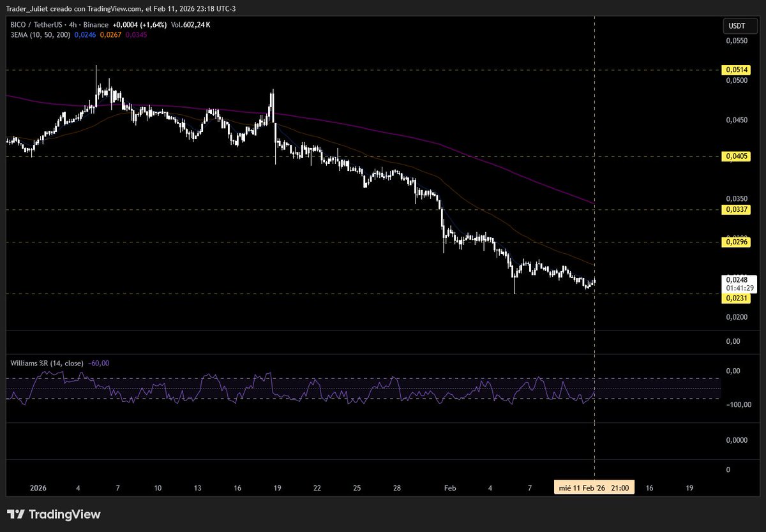Click the purple EMA value 0,0345
The width and height of the screenshot is (766, 532).
coord(135,34)
